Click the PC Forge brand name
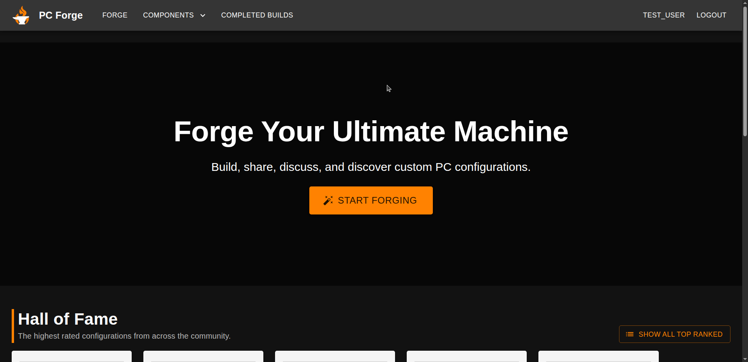The image size is (748, 362). tap(61, 15)
